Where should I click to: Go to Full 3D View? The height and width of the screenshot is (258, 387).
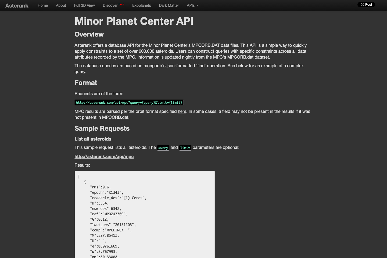pyautogui.click(x=84, y=5)
